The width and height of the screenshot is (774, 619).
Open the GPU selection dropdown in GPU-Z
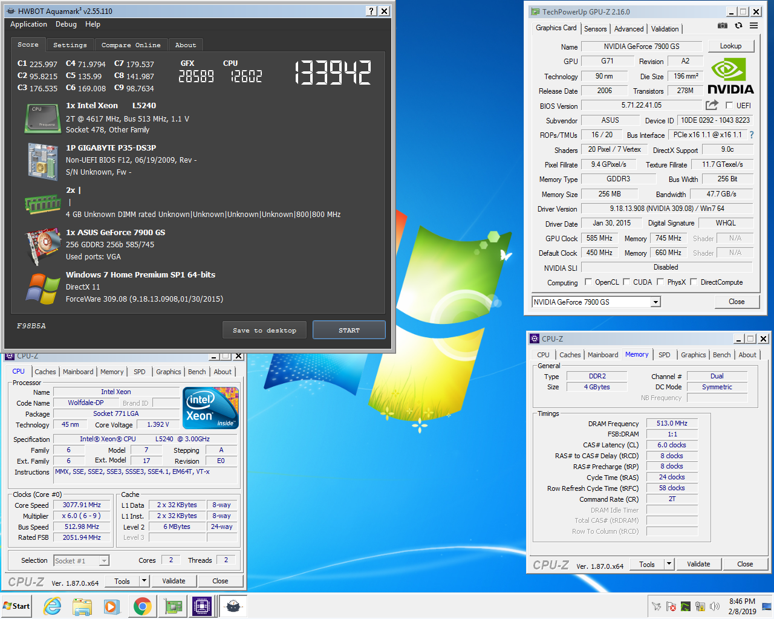pyautogui.click(x=655, y=302)
